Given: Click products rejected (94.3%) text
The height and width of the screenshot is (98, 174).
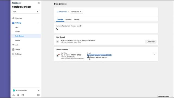Looking at the screenshot, I should [97, 57].
